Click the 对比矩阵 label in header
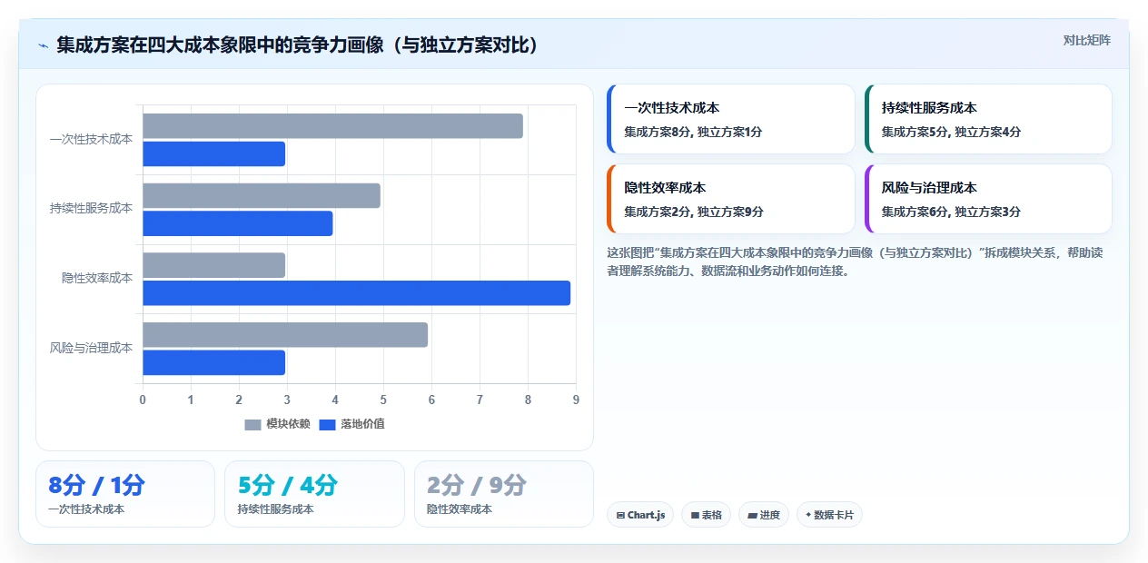The height and width of the screenshot is (563, 1148). pos(1086,40)
